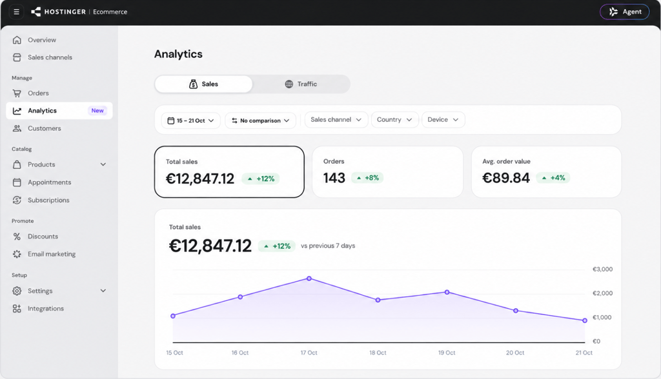Screen dimensions: 661x379
Task: Click the comparison arrows icon
Action: point(234,121)
